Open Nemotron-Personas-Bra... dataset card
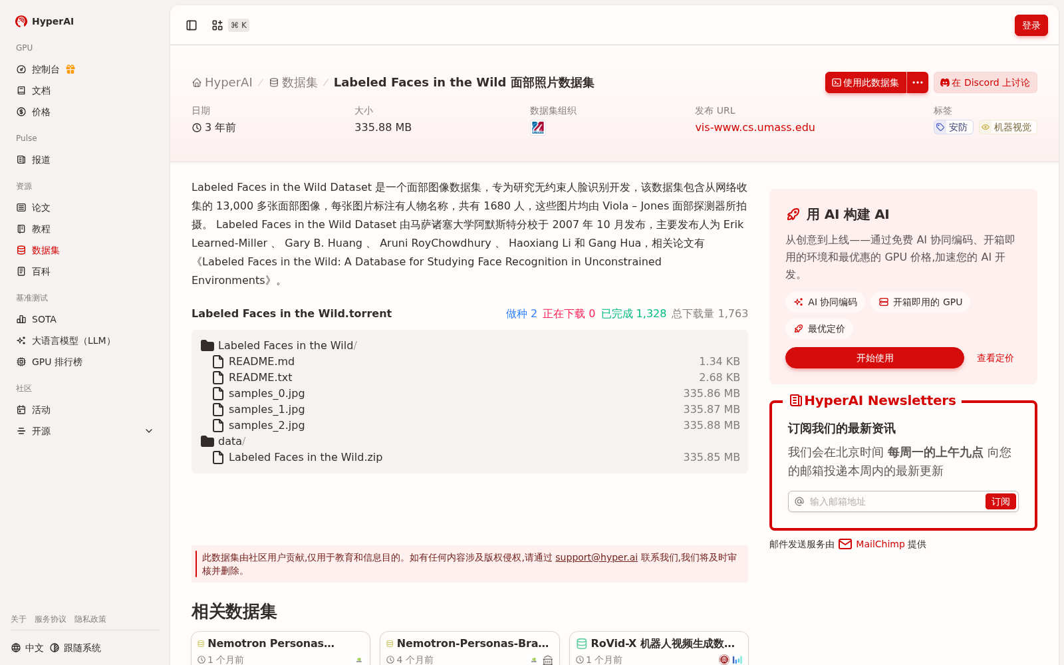Image resolution: width=1064 pixels, height=665 pixels. point(469,648)
